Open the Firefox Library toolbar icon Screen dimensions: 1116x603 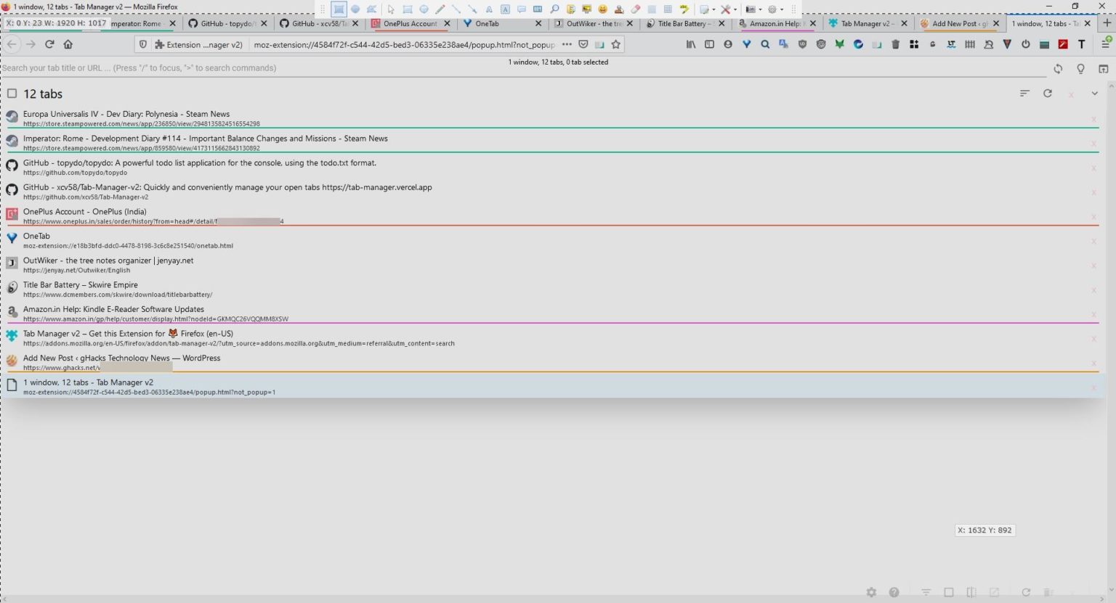pyautogui.click(x=690, y=44)
